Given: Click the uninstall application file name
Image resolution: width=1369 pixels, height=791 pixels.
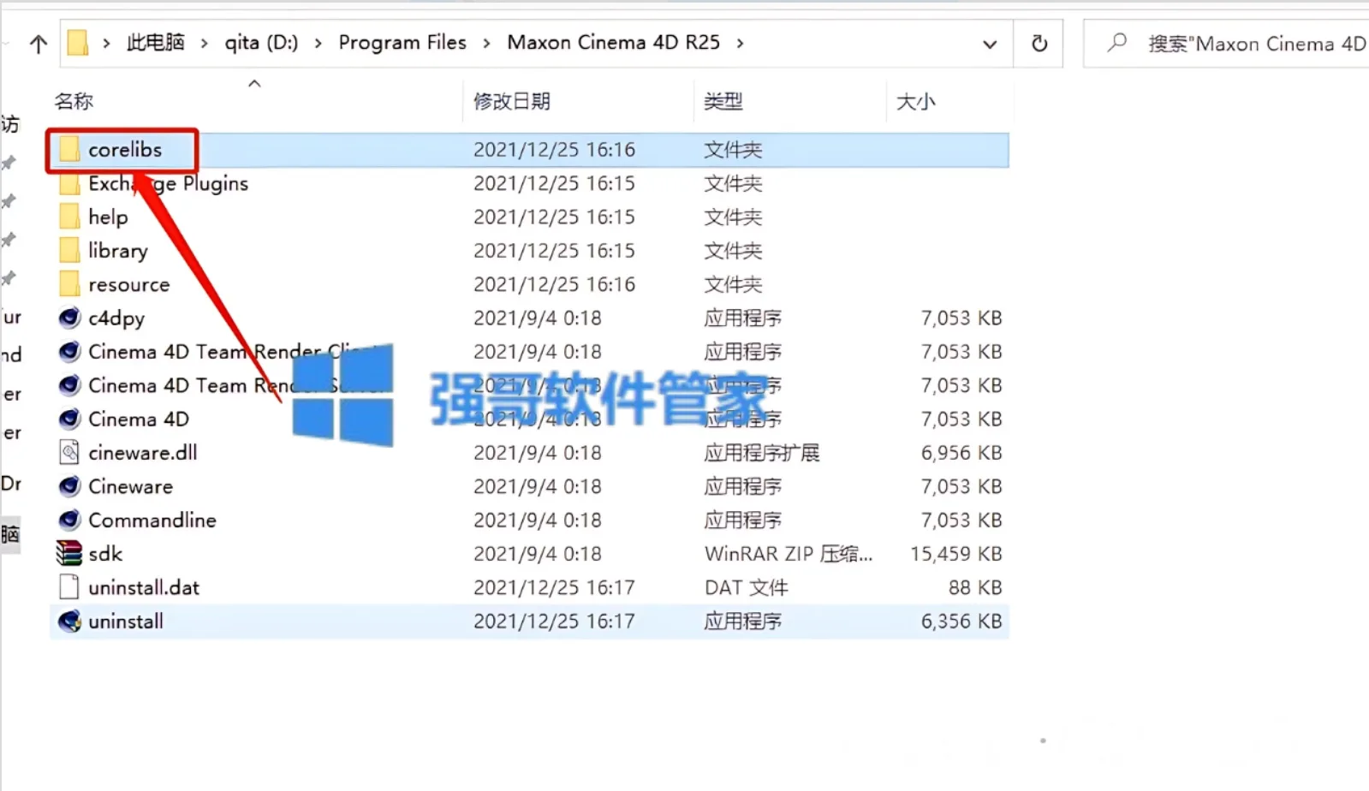Looking at the screenshot, I should tap(126, 621).
